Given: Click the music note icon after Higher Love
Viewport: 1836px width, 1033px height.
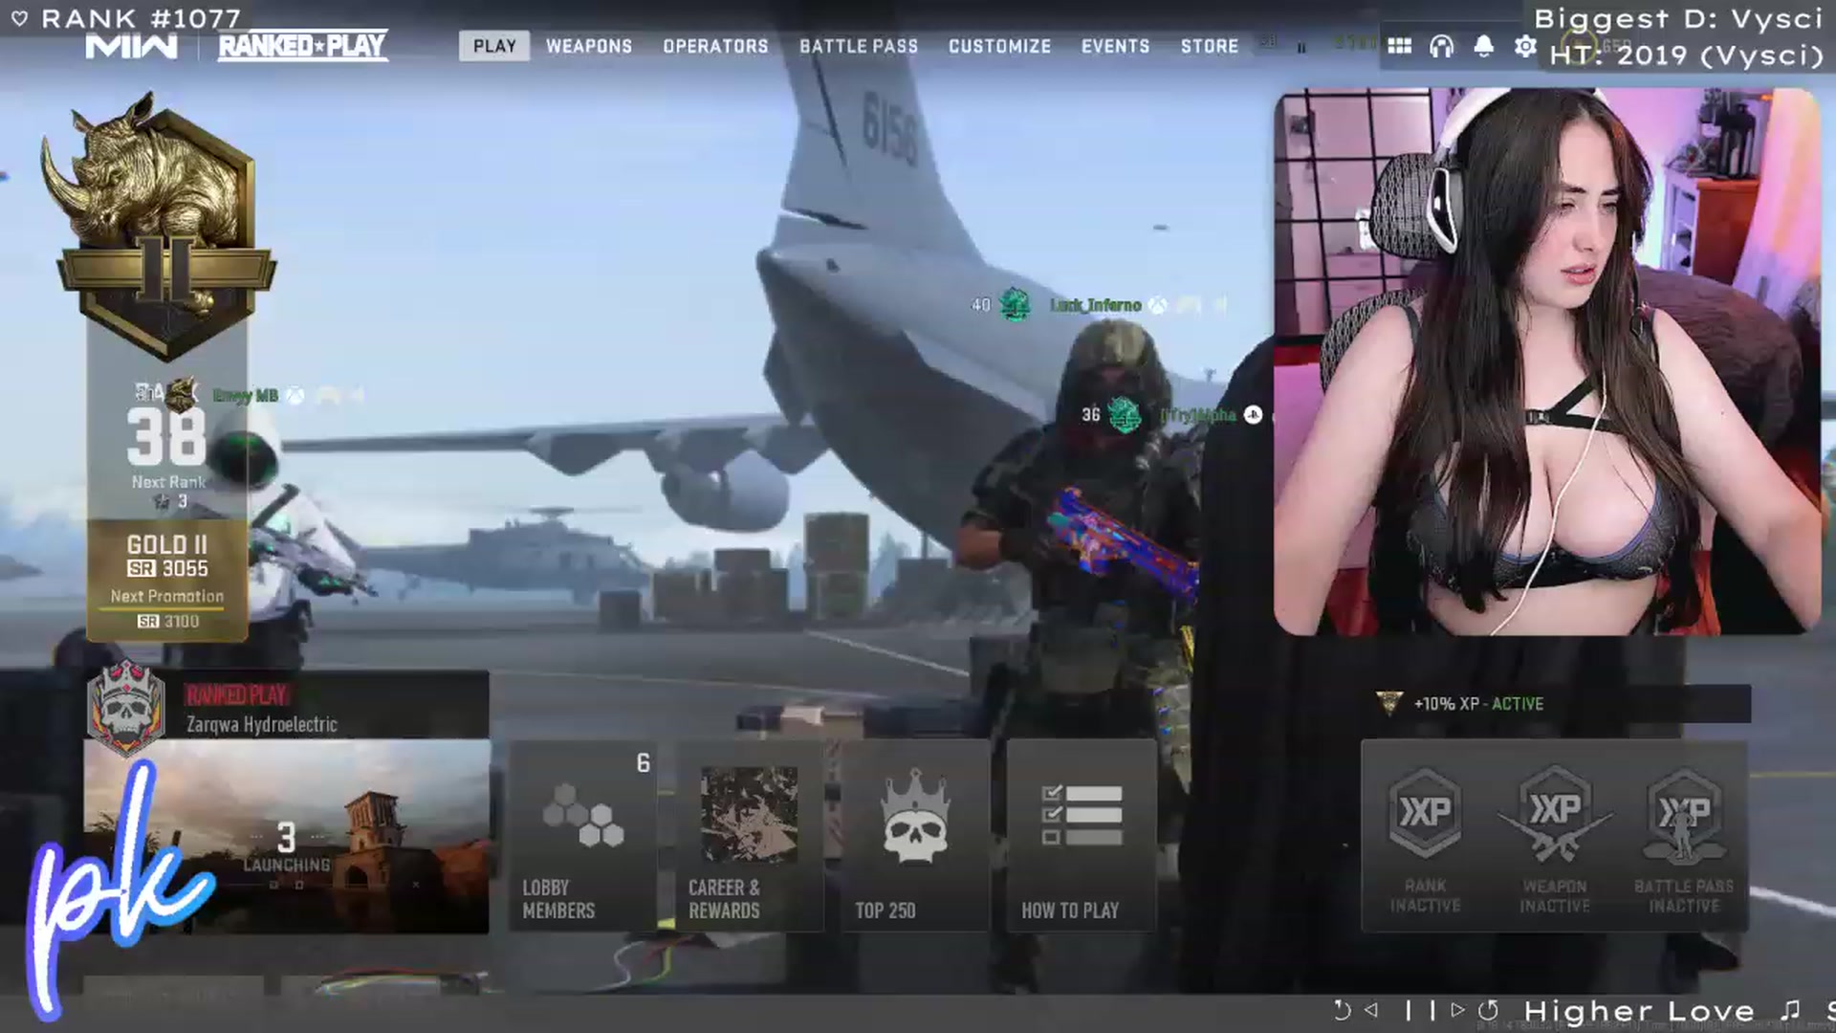Looking at the screenshot, I should pos(1791,1009).
